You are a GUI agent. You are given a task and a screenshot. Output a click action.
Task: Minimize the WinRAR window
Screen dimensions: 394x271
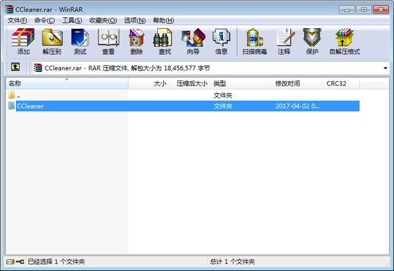pyautogui.click(x=347, y=10)
